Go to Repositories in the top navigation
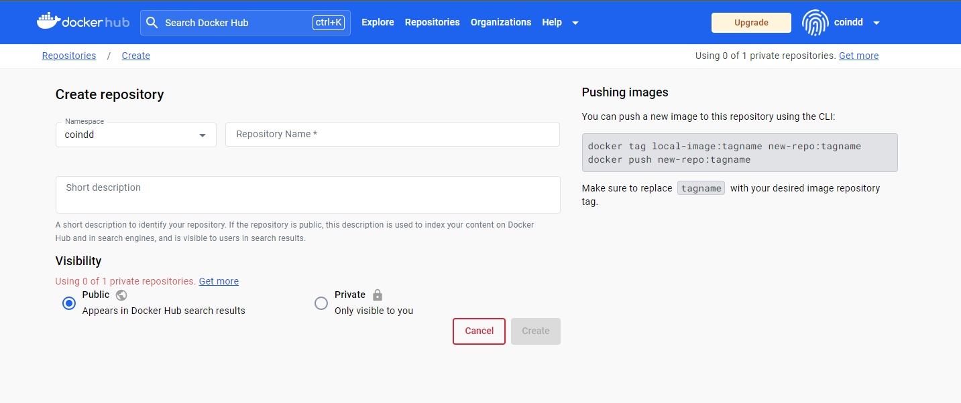 point(433,22)
